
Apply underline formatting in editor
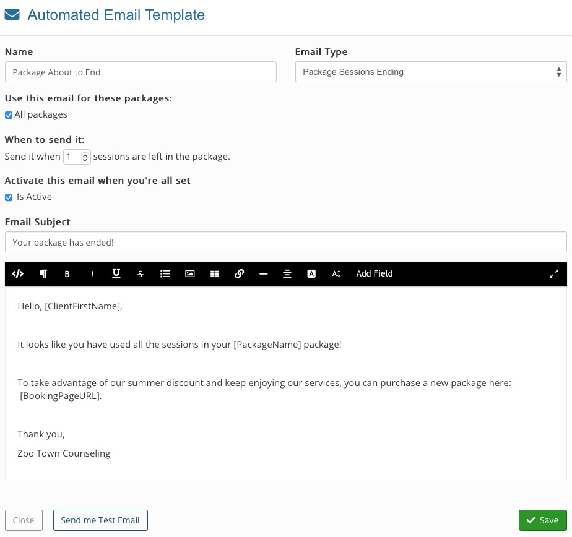point(116,274)
